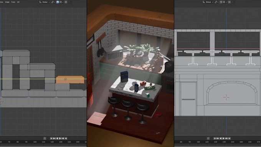Jump to end frame in right timeline

(x=230, y=138)
